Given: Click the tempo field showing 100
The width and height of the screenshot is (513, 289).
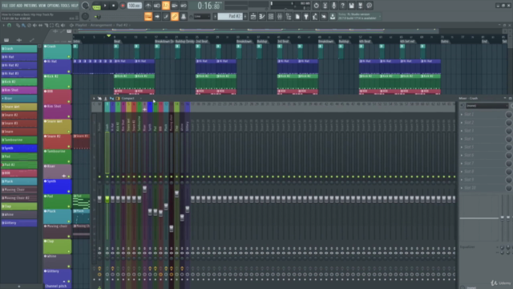Looking at the screenshot, I should click(134, 6).
